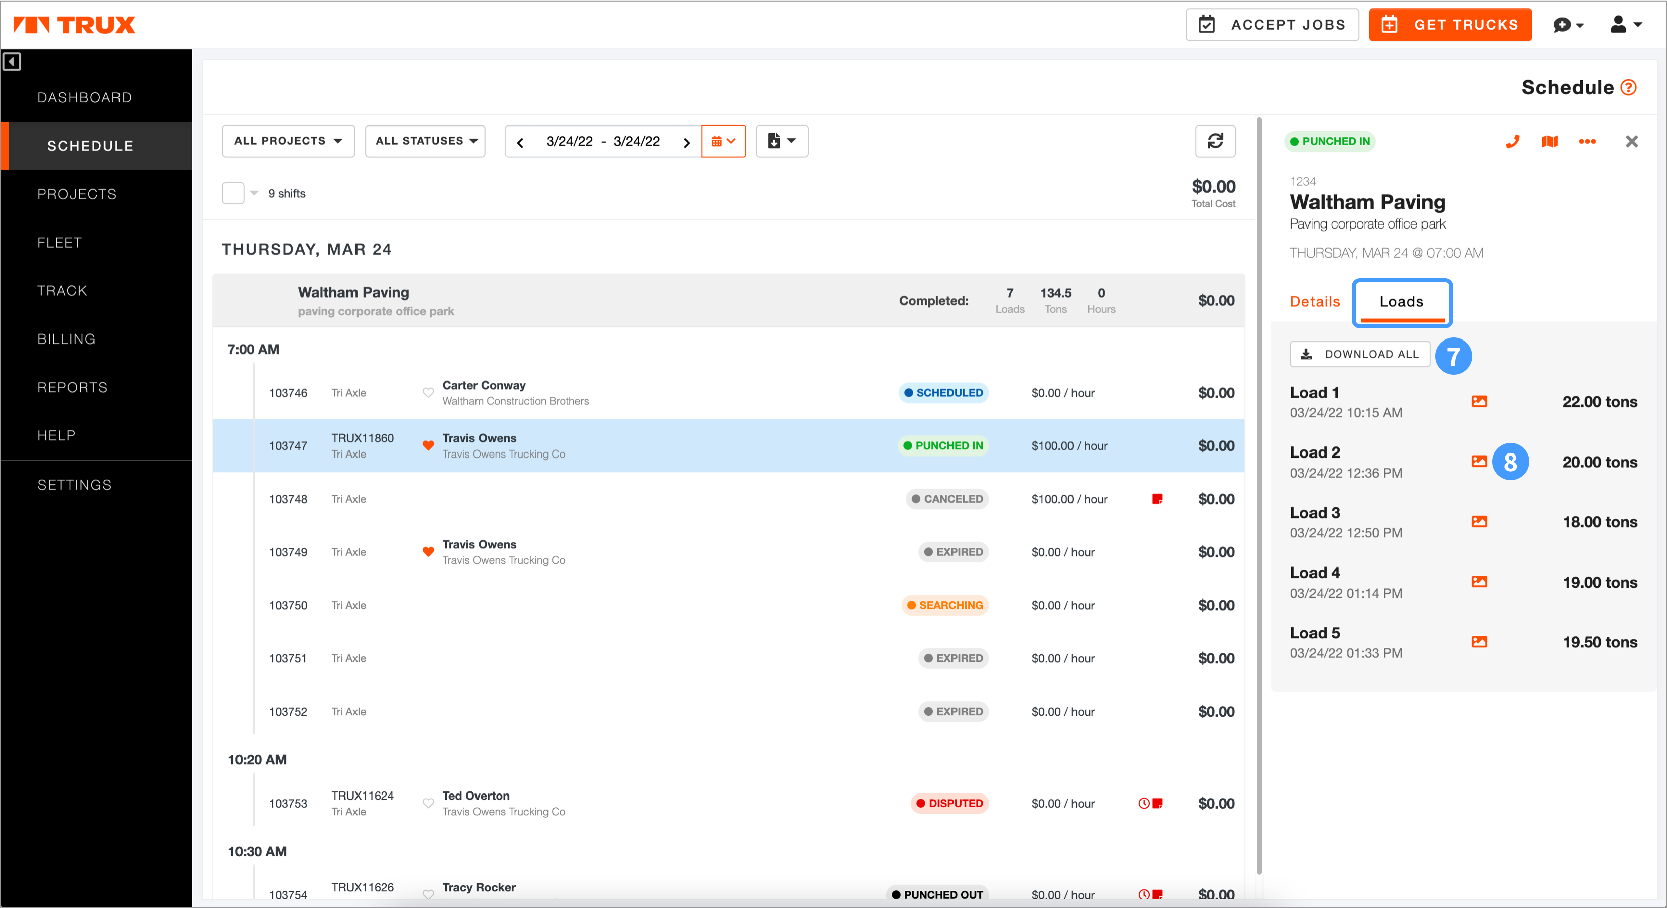
Task: Click the refresh schedule icon button
Action: [1215, 141]
